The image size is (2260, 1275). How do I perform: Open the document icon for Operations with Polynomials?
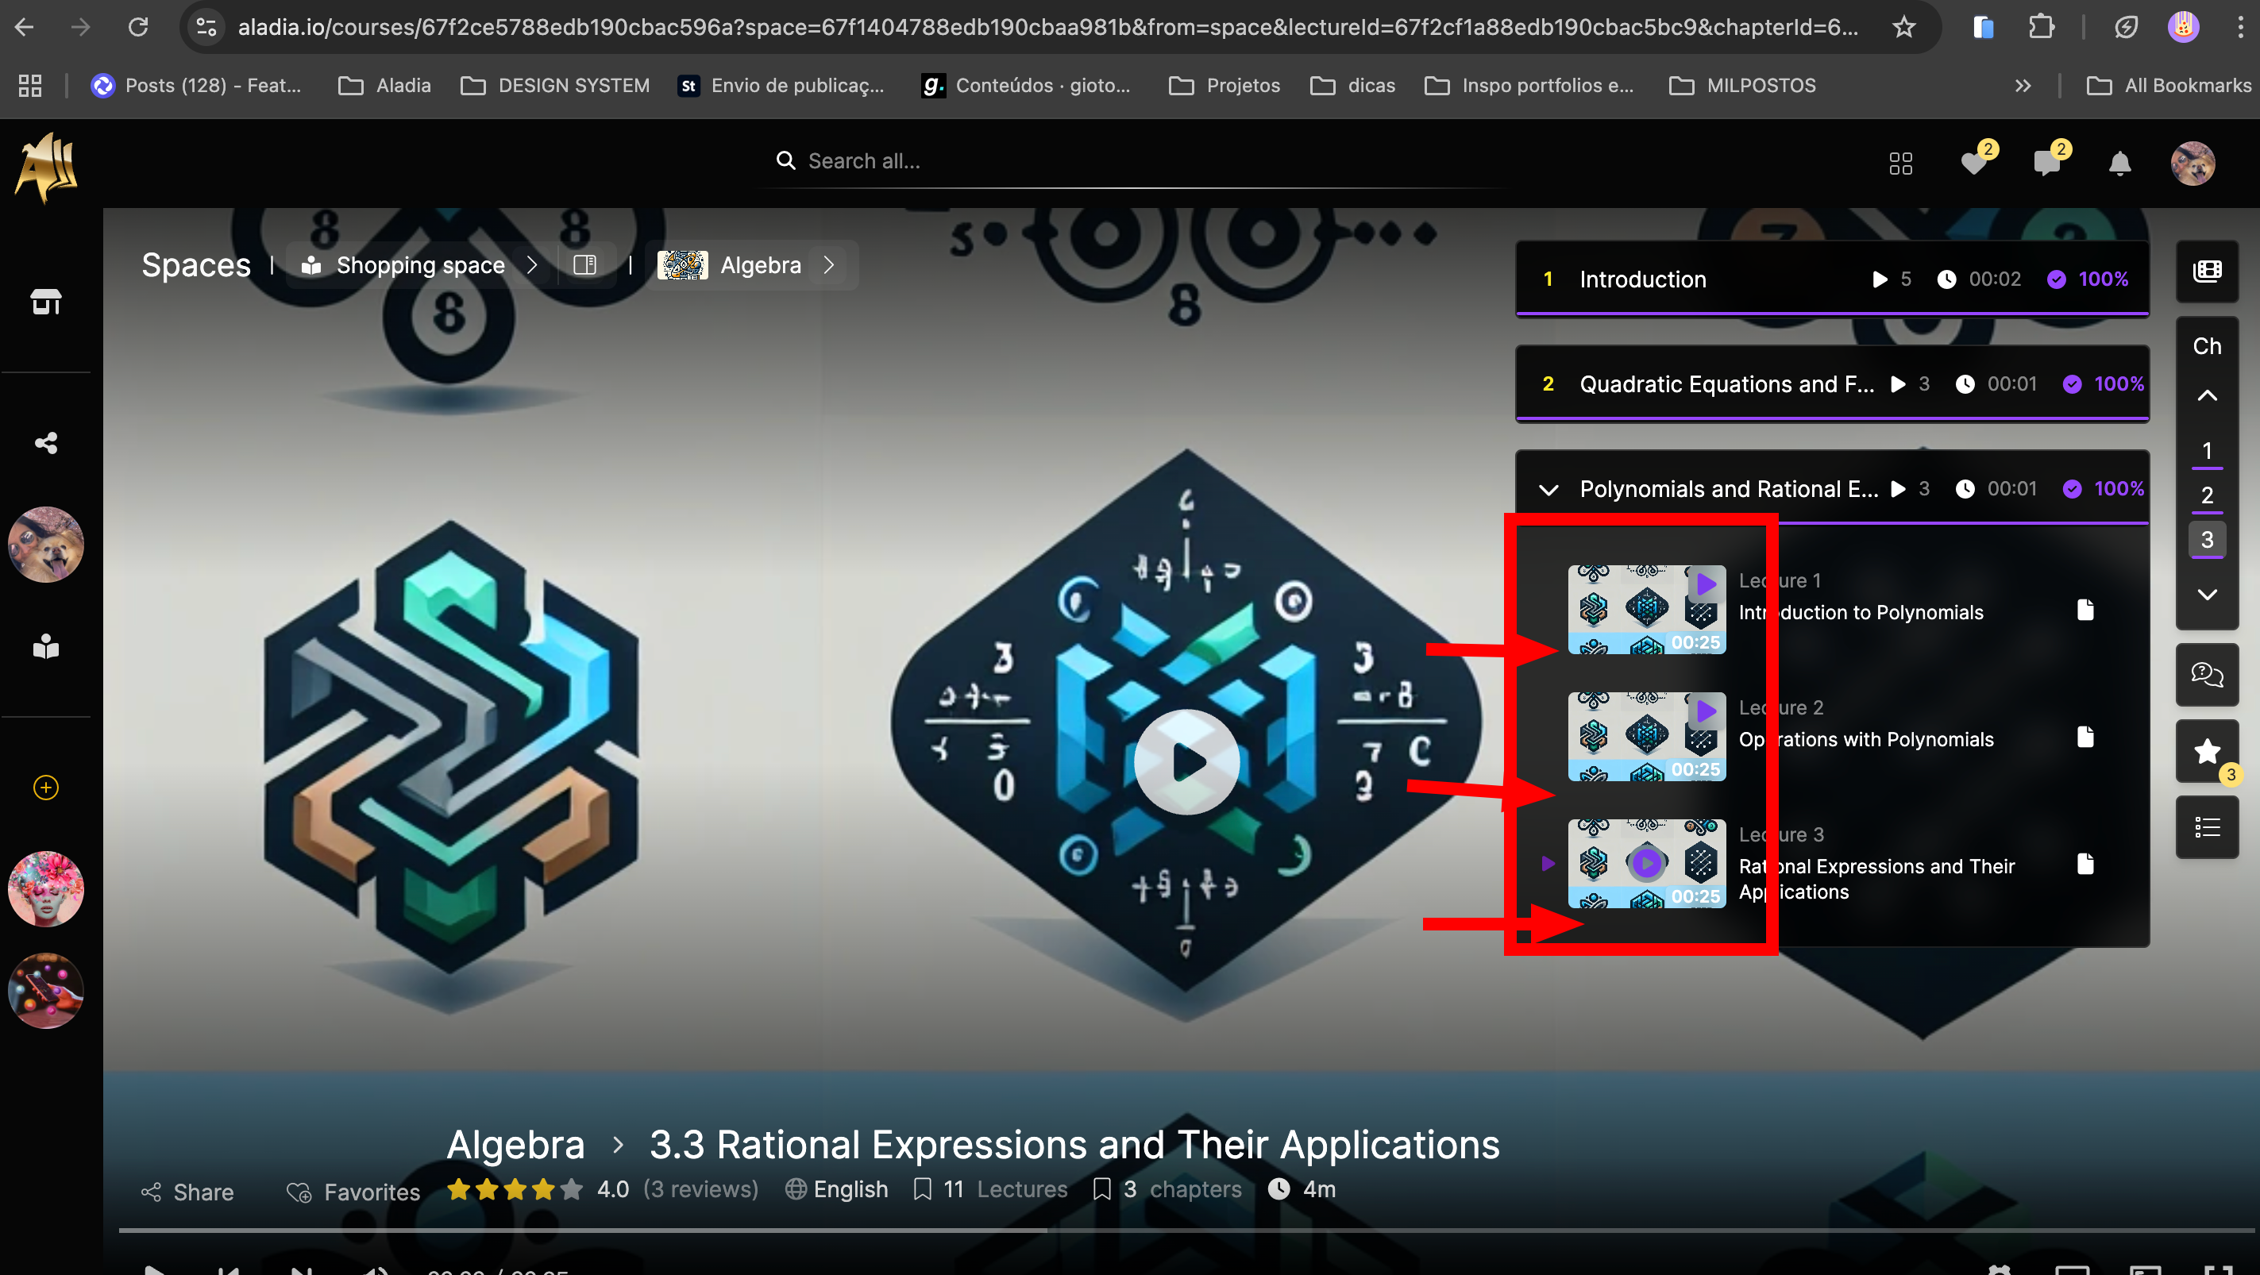(x=2085, y=737)
